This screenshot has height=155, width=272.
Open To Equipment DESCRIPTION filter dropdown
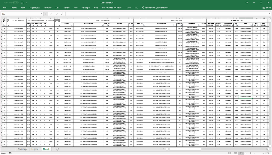point(175,25)
